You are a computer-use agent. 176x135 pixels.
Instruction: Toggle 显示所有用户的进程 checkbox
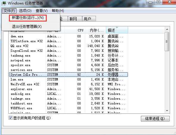(10, 118)
